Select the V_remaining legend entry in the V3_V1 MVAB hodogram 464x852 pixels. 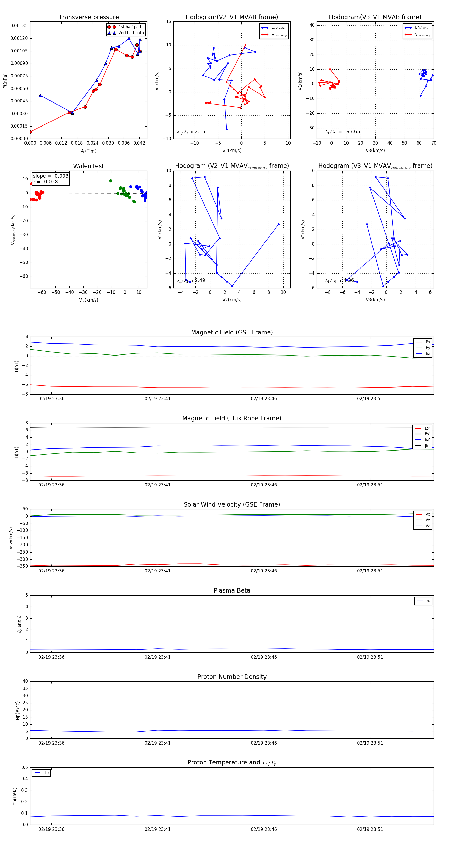point(417,34)
